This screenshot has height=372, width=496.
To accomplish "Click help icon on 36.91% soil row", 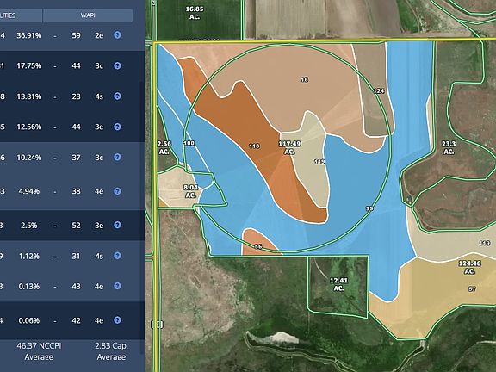I will (x=117, y=34).
